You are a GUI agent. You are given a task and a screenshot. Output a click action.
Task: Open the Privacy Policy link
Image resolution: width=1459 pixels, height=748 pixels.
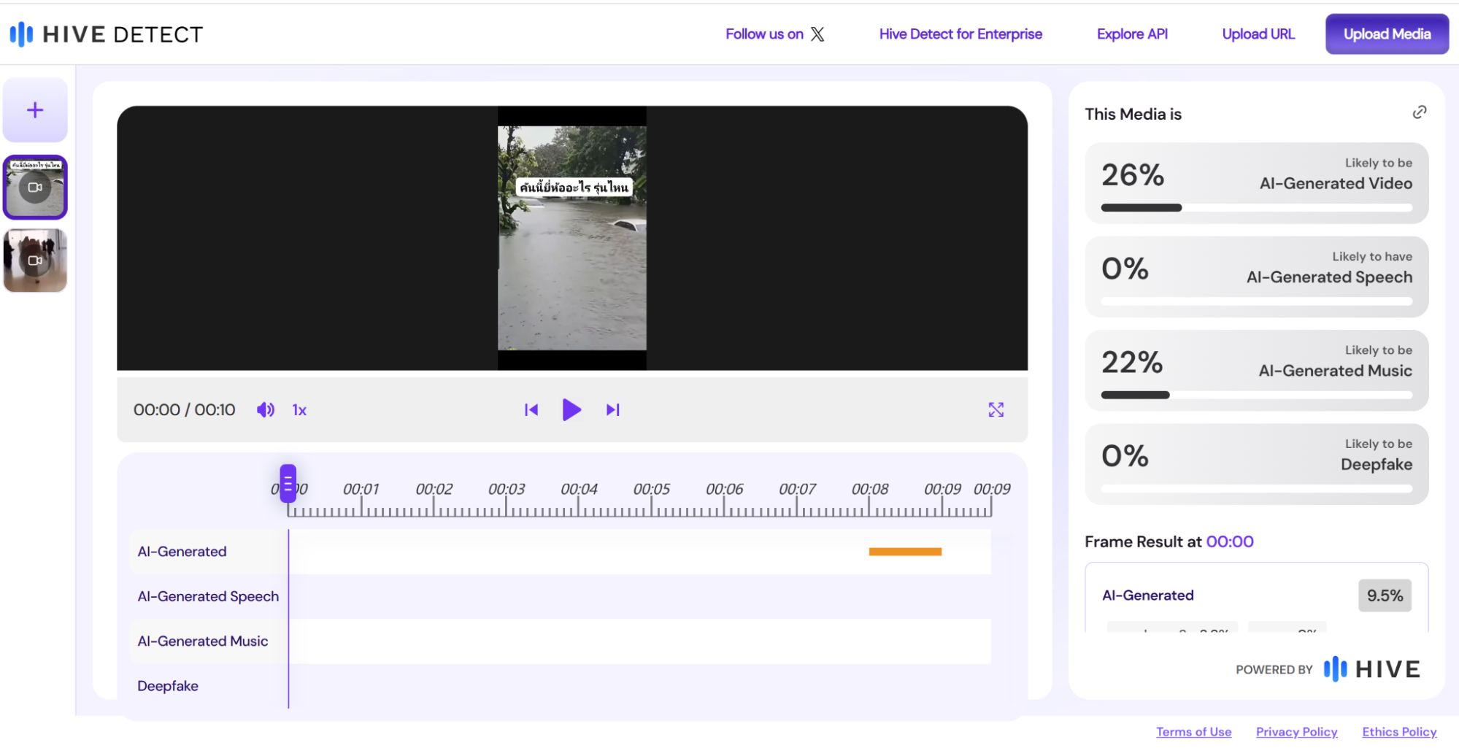pos(1296,732)
